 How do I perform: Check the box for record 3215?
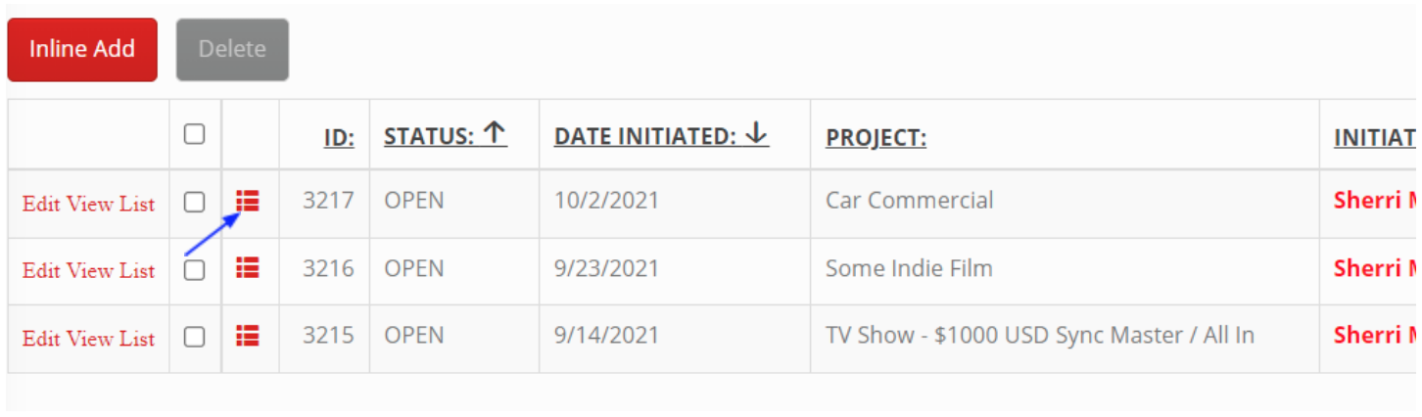[x=195, y=338]
